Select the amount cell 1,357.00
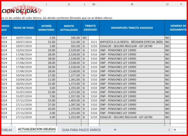Screen dimensions: 188x136 coord(69,96)
